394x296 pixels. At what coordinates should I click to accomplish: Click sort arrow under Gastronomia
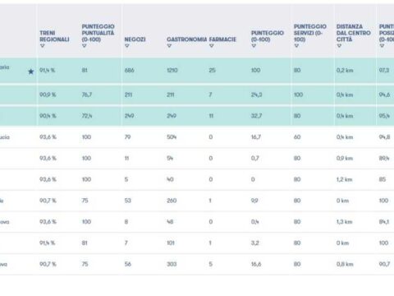pyautogui.click(x=169, y=46)
